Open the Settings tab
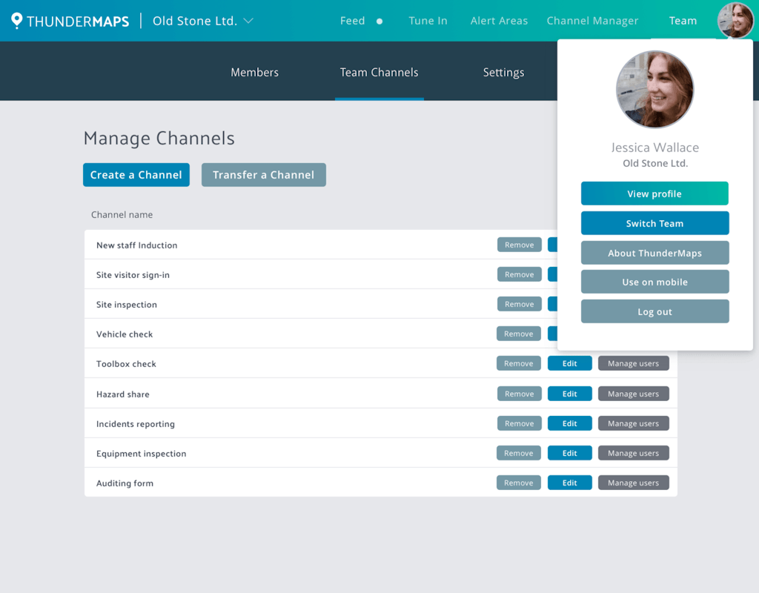This screenshot has height=593, width=759. pos(503,73)
